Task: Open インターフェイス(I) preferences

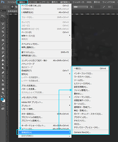Action: point(90,73)
